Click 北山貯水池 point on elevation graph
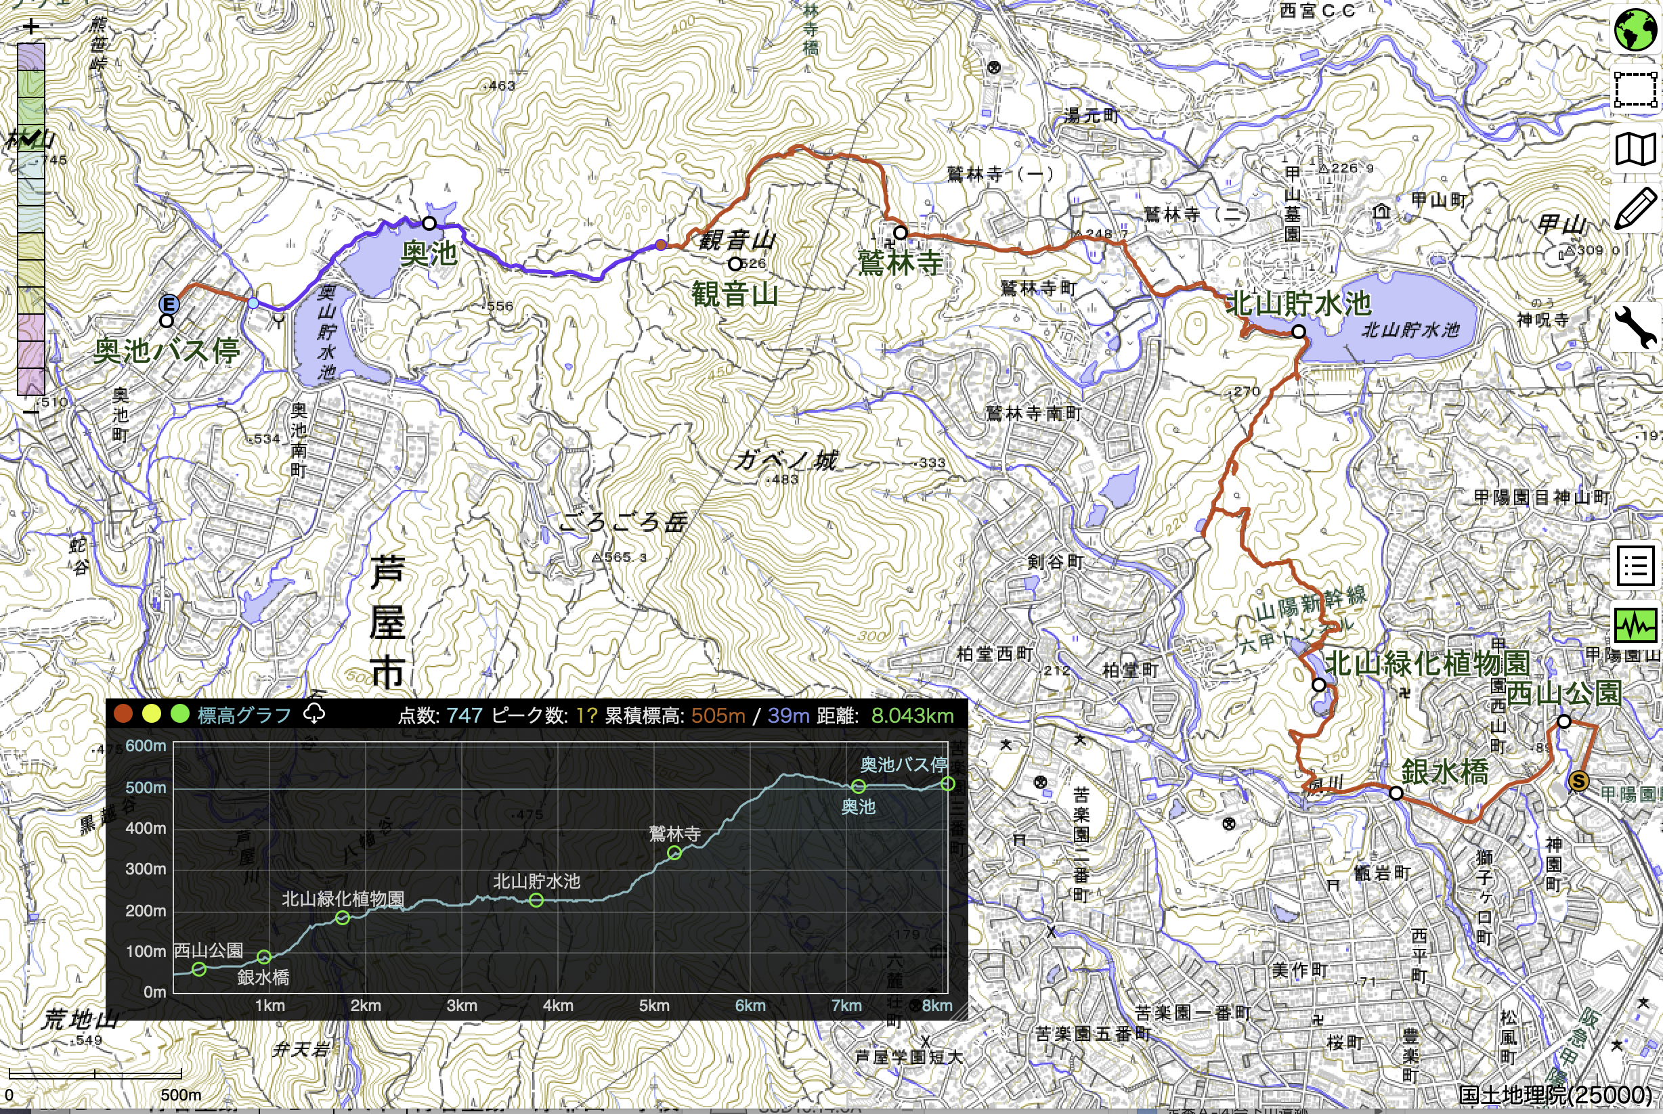Image resolution: width=1663 pixels, height=1114 pixels. tap(536, 900)
